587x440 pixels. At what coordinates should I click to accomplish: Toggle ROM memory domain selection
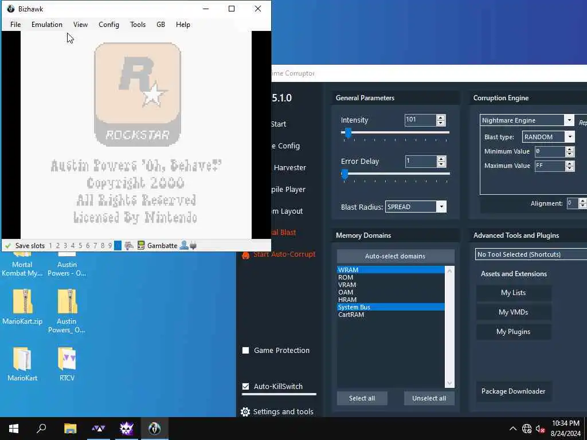[390, 277]
